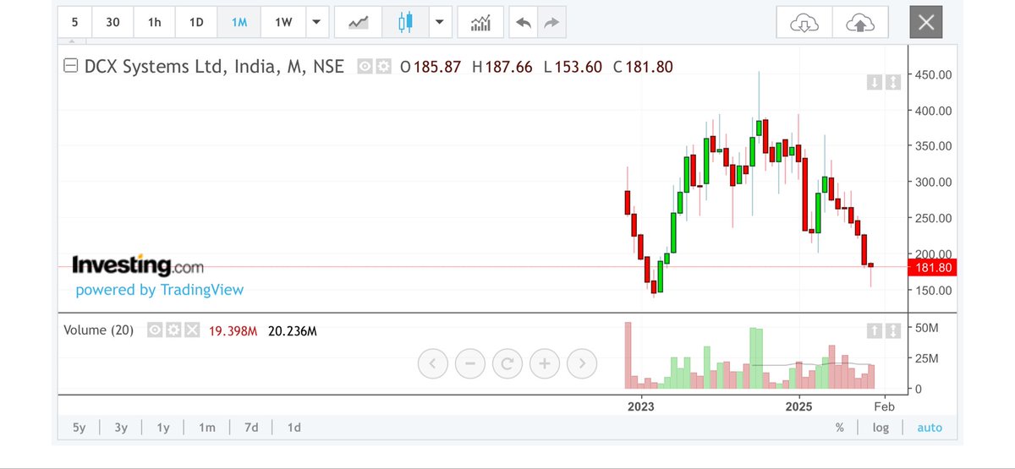Click the 2023 time axis label
Image resolution: width=1015 pixels, height=469 pixels.
click(640, 406)
